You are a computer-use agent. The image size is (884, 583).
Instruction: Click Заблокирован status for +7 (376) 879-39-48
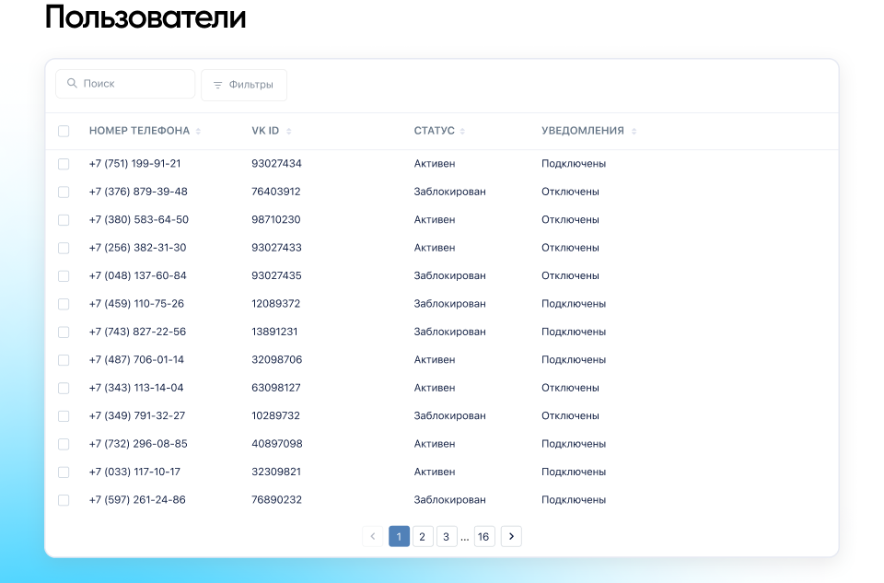coord(449,192)
